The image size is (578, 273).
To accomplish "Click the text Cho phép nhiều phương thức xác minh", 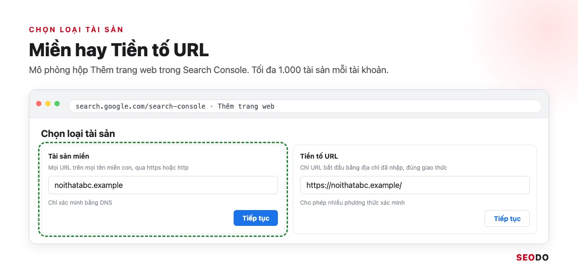I will pyautogui.click(x=352, y=203).
